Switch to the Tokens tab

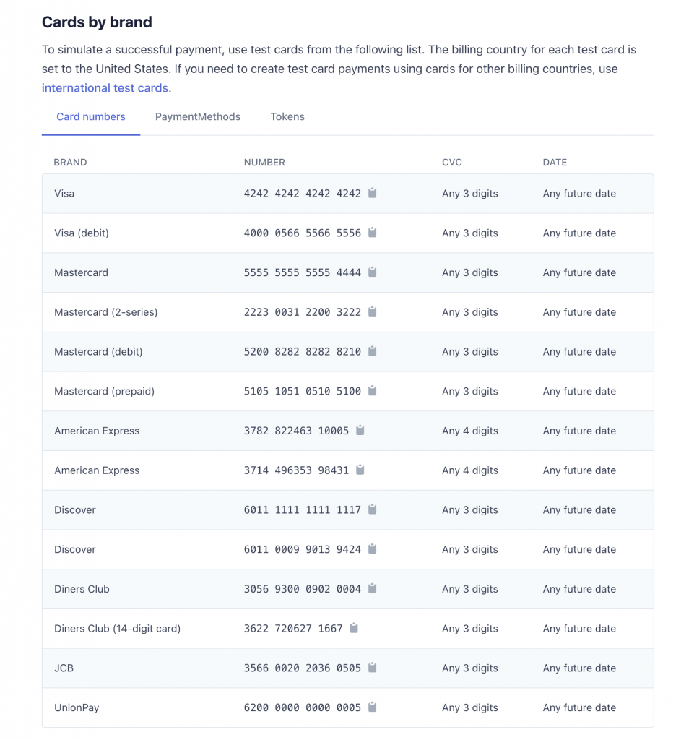click(287, 116)
